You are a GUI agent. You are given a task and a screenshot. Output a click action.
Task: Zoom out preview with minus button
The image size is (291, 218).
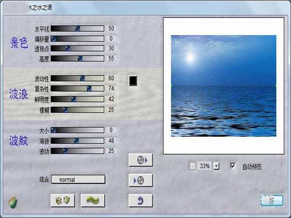(193, 166)
